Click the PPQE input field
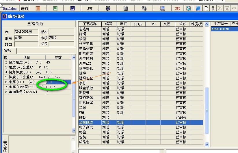238x153 pixels. (26, 44)
